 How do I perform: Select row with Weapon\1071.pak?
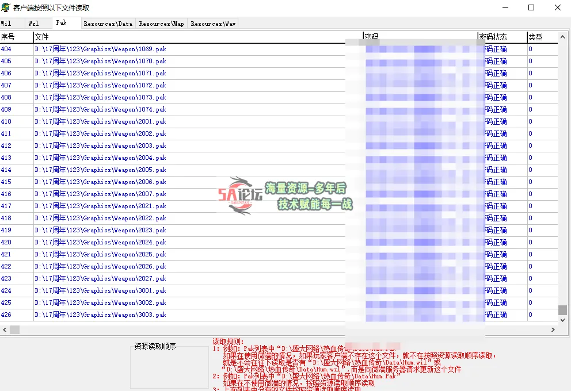click(x=279, y=73)
